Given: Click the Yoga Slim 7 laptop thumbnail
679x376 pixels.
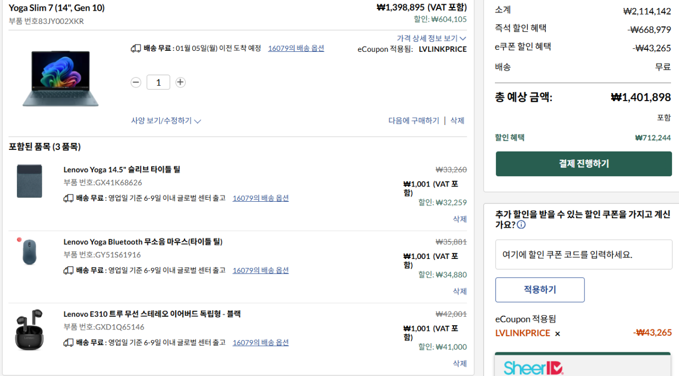Looking at the screenshot, I should 60,78.
